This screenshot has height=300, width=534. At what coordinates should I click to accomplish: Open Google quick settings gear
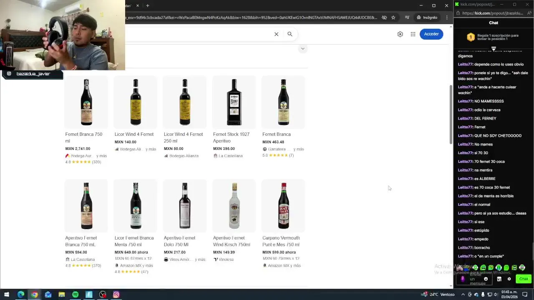(400, 34)
